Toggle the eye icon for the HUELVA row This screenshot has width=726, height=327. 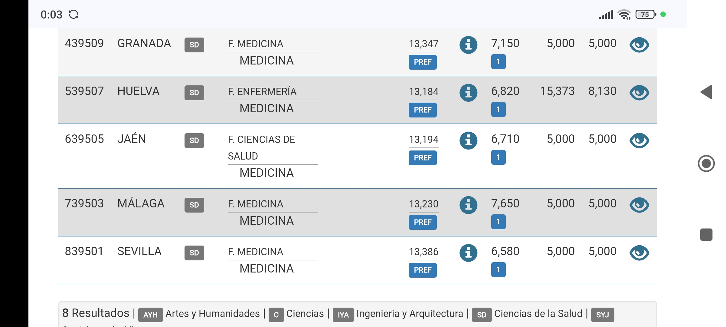[639, 93]
